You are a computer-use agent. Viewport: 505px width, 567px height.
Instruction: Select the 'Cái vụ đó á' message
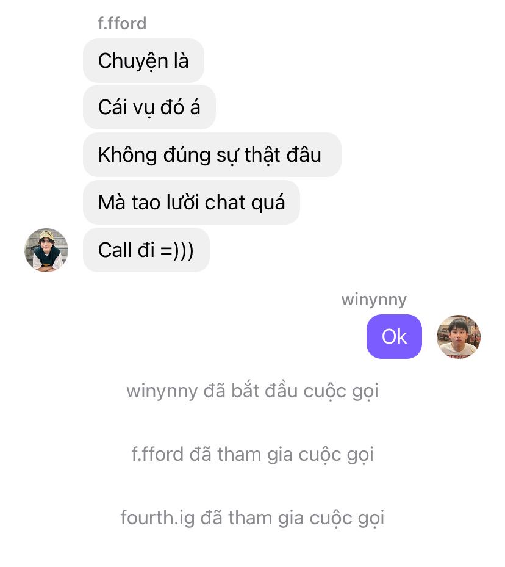tap(149, 107)
